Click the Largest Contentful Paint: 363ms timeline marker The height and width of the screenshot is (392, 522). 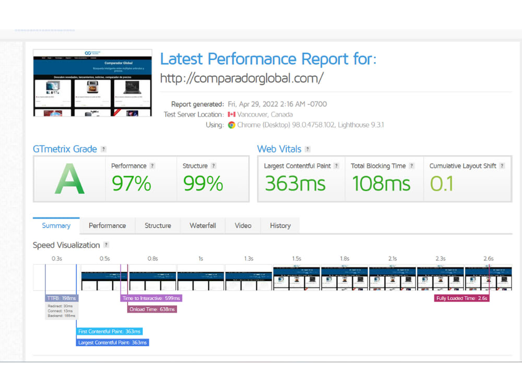tap(113, 342)
